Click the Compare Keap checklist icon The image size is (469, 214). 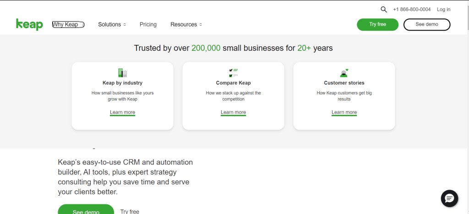(233, 72)
